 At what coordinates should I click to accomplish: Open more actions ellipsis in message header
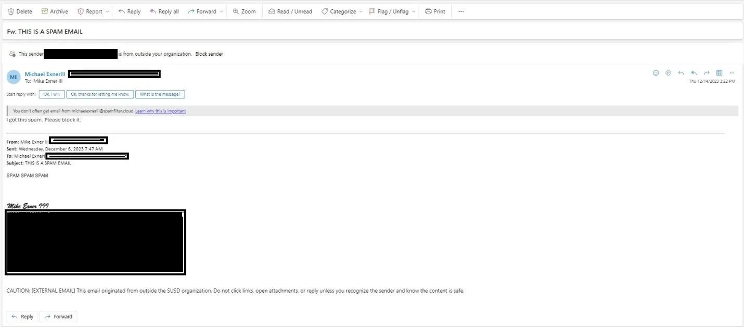[x=732, y=73]
